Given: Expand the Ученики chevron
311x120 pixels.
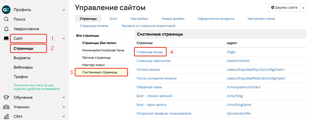Looking at the screenshot, I should coord(64,107).
